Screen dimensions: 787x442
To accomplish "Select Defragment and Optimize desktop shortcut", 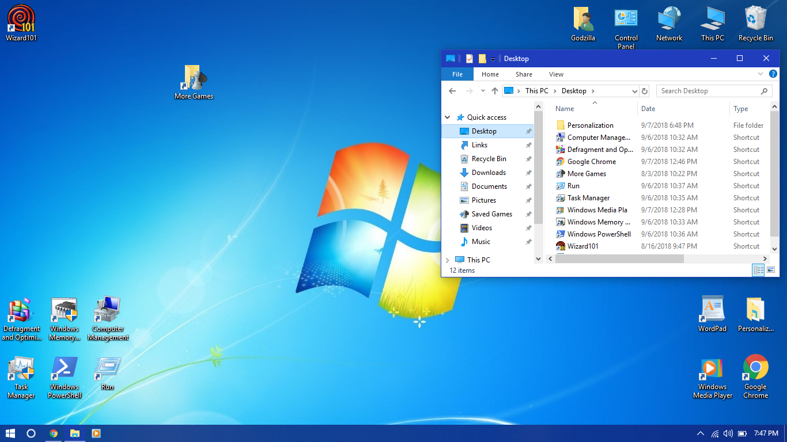I will click(21, 319).
